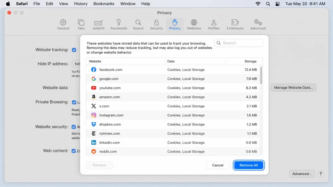Click the linkedin.com site icon
The width and height of the screenshot is (333, 187).
coord(94,142)
